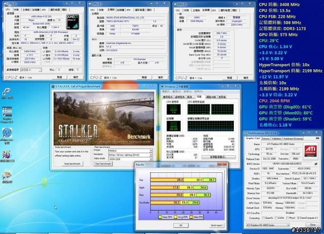324x234 pixels.
Task: Select the 應用程式 tab in Task Manager
Action: tap(168, 97)
